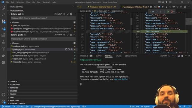This screenshot has width=192, height=108.
Task: Switch to the PROBLEMS panel tab
Action: coord(84,56)
